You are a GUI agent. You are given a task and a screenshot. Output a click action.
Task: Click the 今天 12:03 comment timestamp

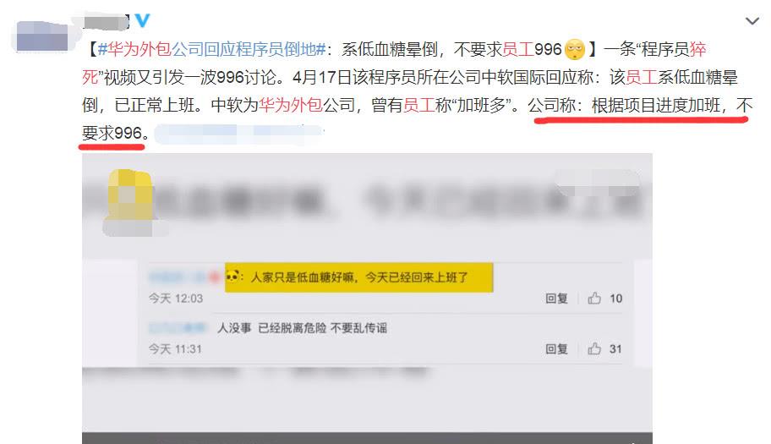(x=176, y=299)
